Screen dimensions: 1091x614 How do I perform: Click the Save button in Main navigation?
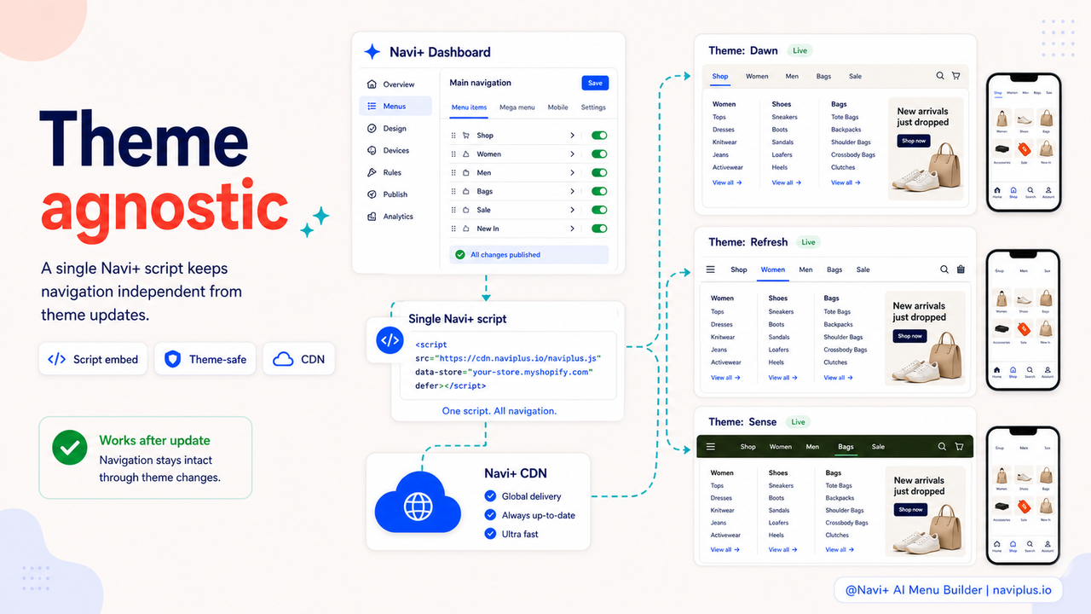pyautogui.click(x=595, y=83)
